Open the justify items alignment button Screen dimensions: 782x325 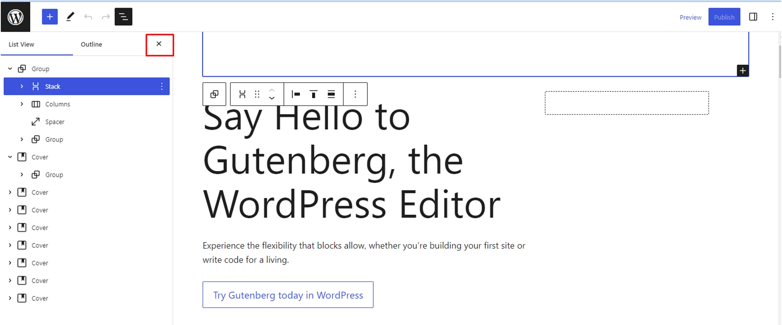click(295, 94)
